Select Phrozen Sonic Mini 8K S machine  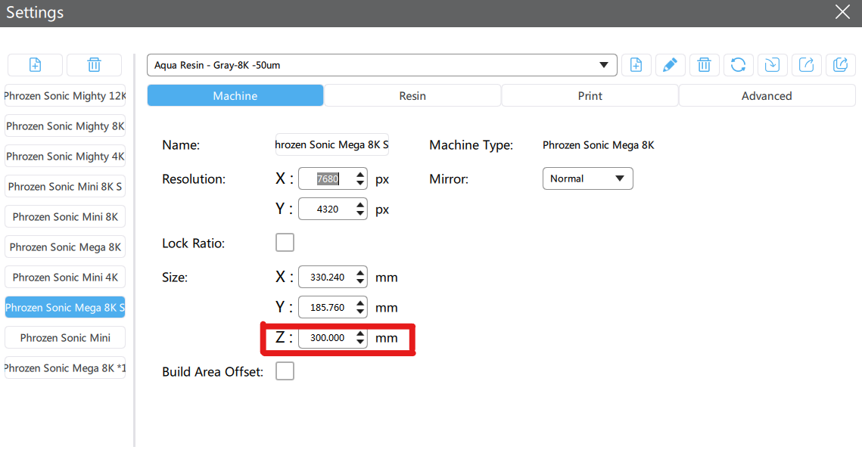[x=65, y=187]
